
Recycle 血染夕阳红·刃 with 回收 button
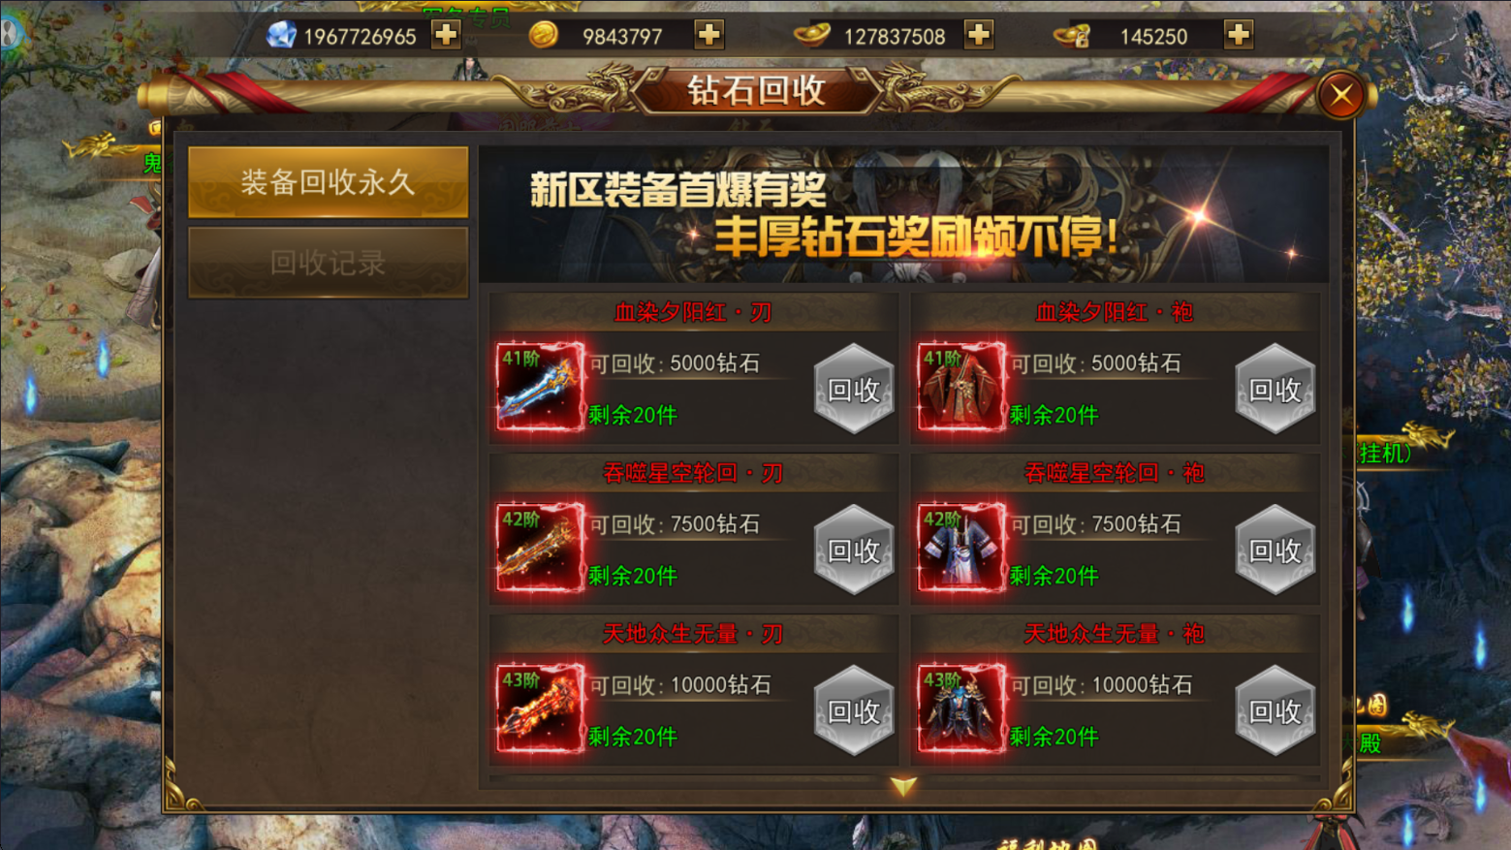[x=854, y=389]
